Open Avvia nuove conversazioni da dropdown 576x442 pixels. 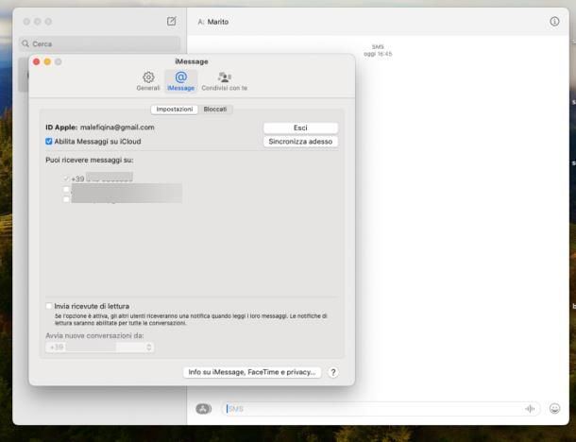(x=99, y=348)
